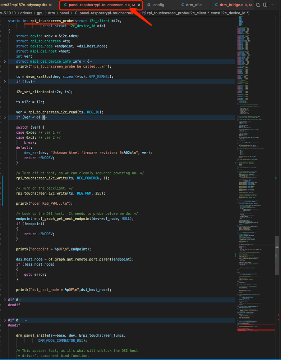Click of_graph_get_remote_port_parent call
This screenshot has height=360, width=281.
pos(80,259)
